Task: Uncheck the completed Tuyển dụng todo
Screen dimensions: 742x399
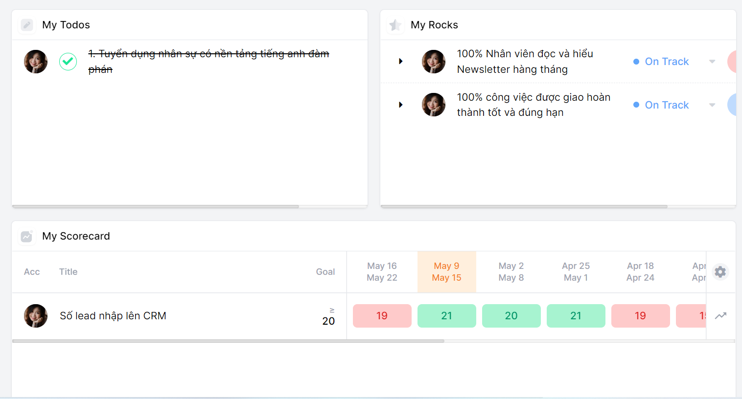Action: click(x=68, y=62)
